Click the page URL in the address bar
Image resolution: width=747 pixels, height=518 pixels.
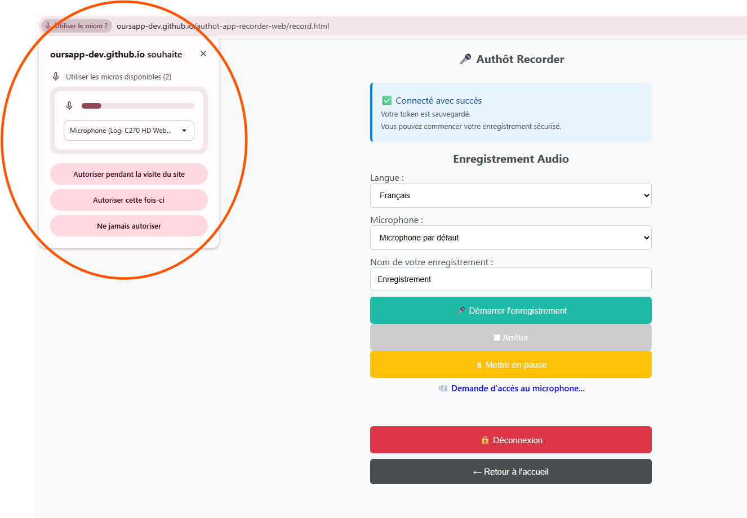223,26
